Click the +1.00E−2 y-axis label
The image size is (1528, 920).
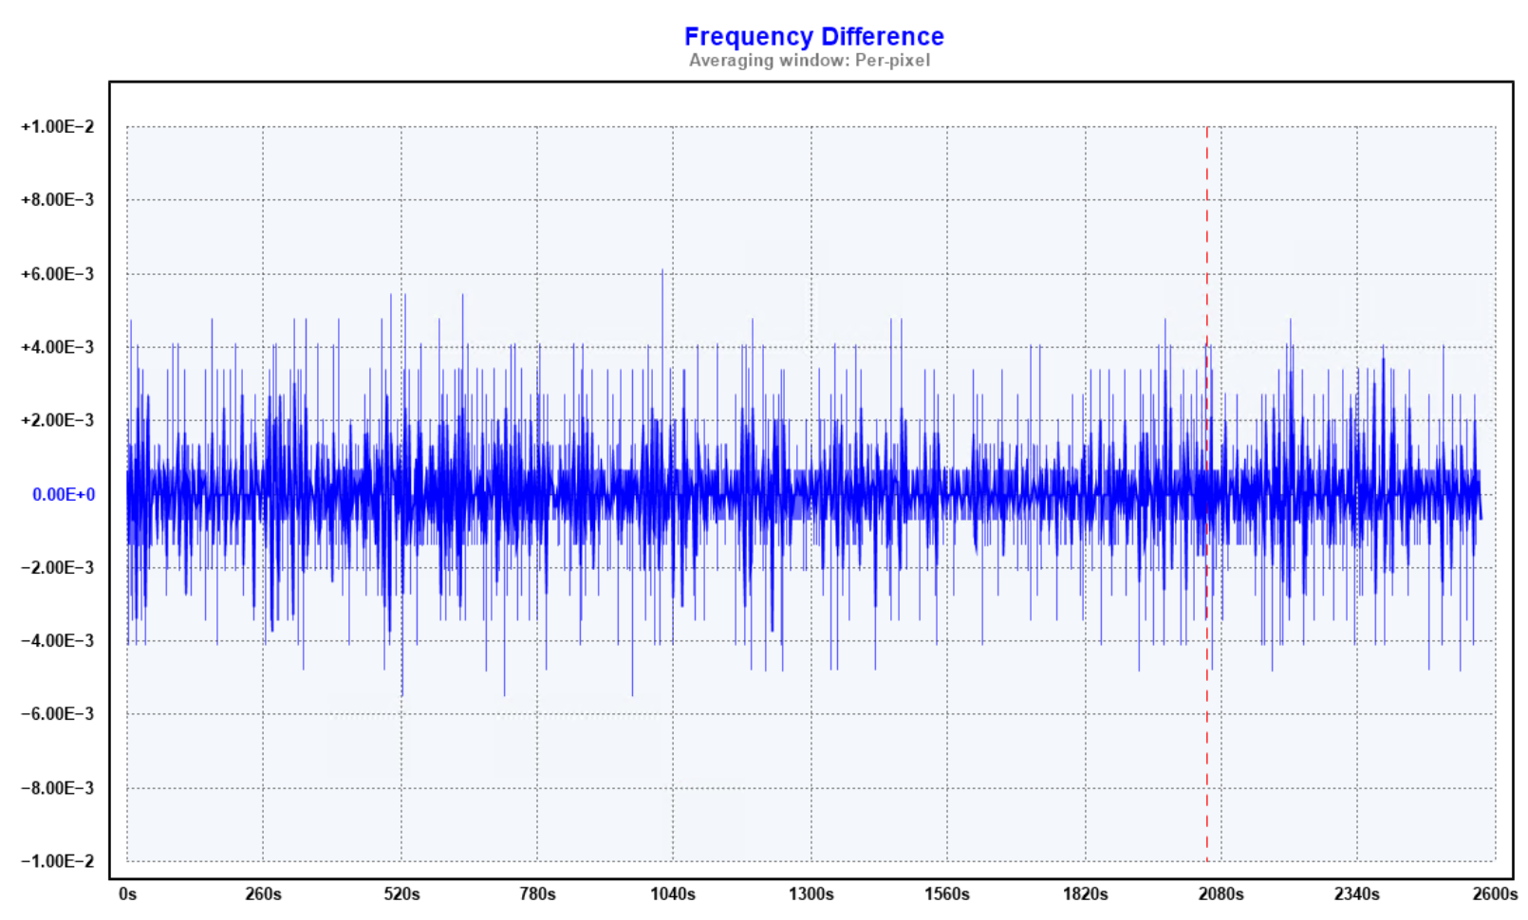click(x=58, y=127)
